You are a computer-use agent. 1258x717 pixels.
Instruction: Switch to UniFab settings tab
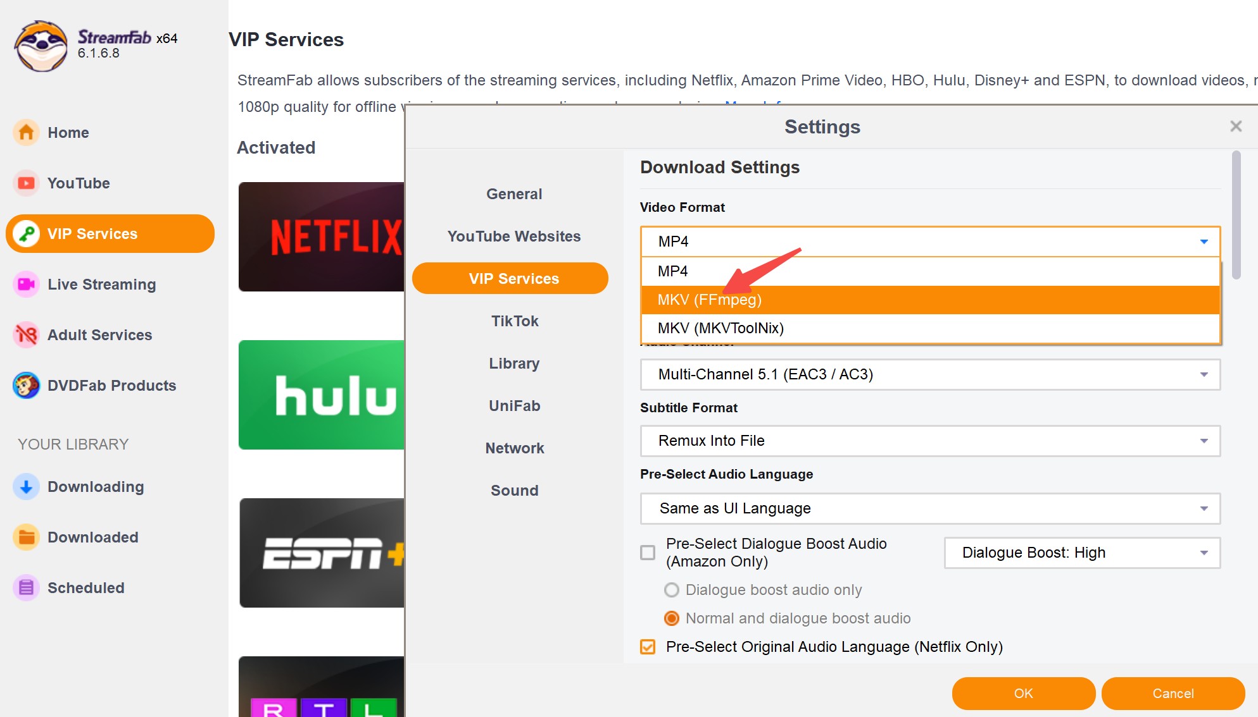coord(514,406)
